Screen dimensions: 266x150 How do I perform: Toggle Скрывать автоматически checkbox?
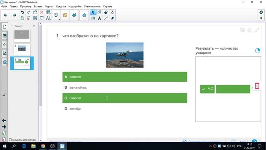coord(10,140)
